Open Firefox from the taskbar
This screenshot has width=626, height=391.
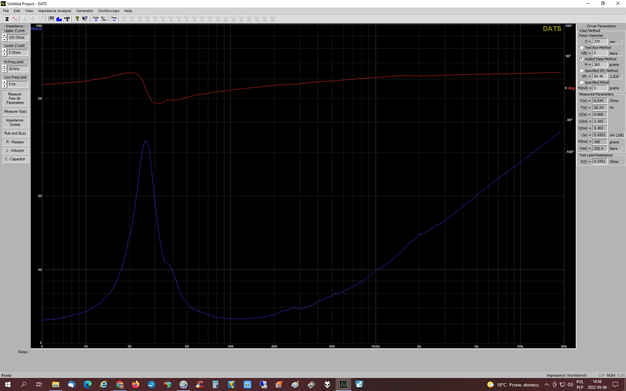point(135,384)
